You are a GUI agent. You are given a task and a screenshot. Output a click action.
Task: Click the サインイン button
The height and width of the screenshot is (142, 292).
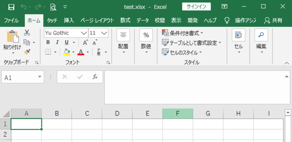tap(196, 7)
